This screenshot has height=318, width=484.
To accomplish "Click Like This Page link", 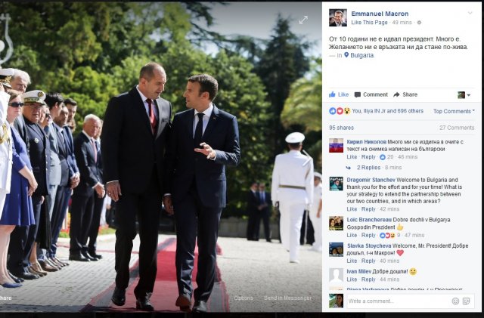I will point(369,23).
